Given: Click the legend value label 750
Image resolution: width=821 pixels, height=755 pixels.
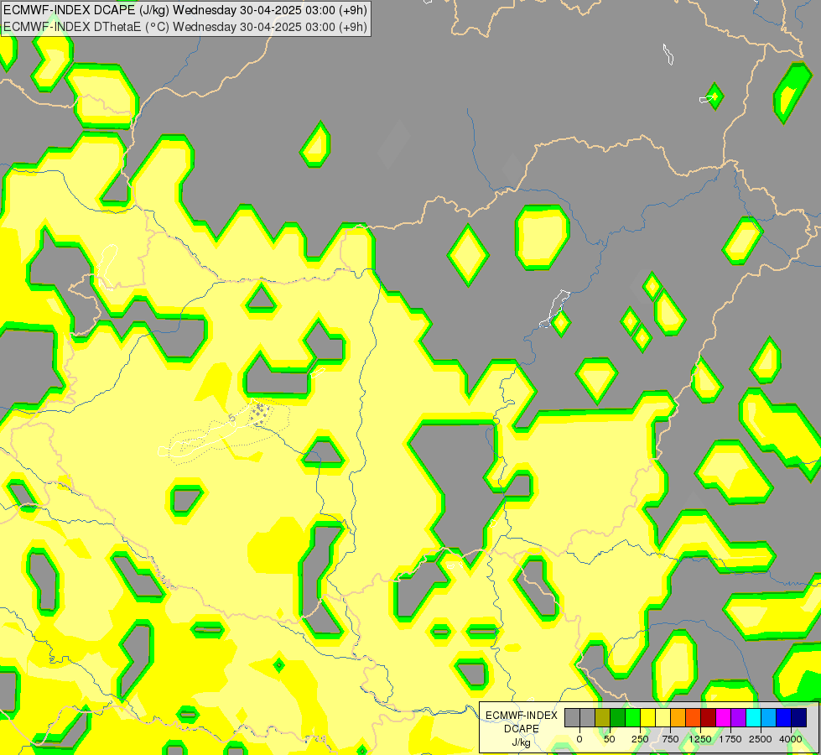Looking at the screenshot, I should pyautogui.click(x=670, y=739).
